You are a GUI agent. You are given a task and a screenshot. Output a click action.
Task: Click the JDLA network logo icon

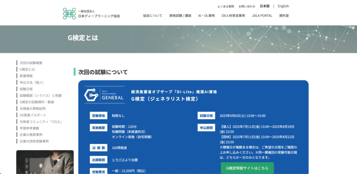[69, 14]
